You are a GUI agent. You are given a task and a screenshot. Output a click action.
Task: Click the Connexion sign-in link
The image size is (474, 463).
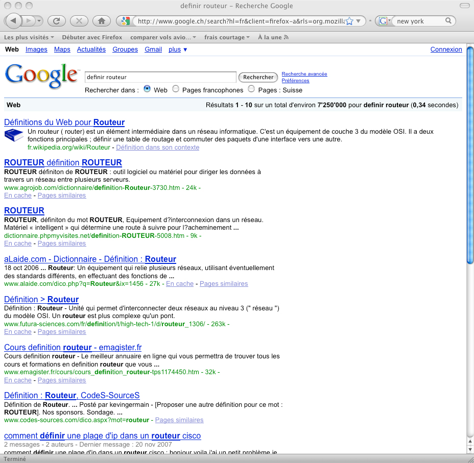(x=446, y=50)
